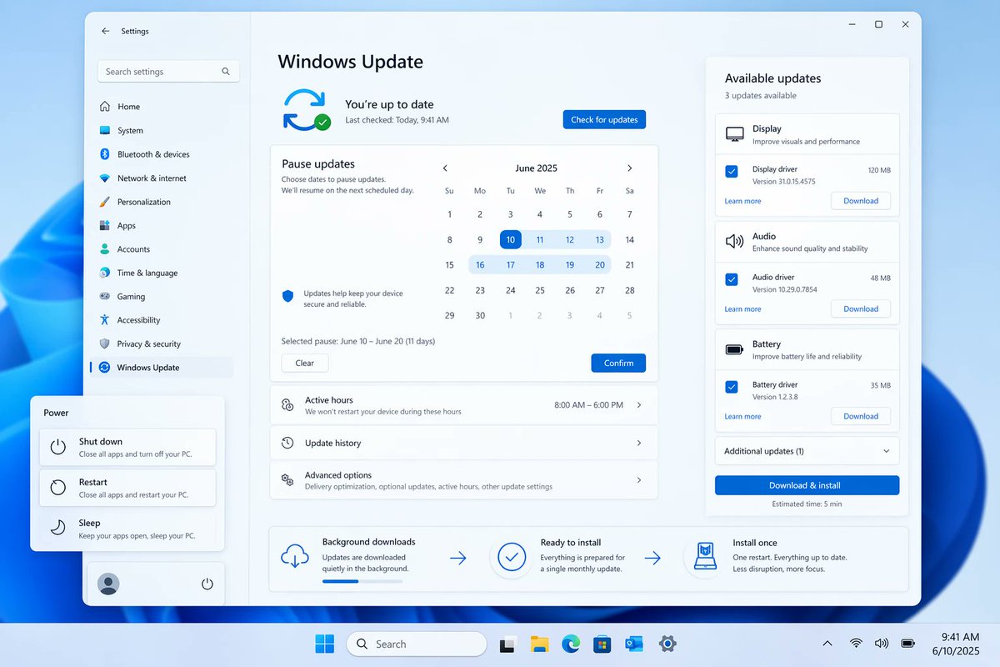The image size is (1000, 667).
Task: Click Learn more under Display driver
Action: (742, 201)
